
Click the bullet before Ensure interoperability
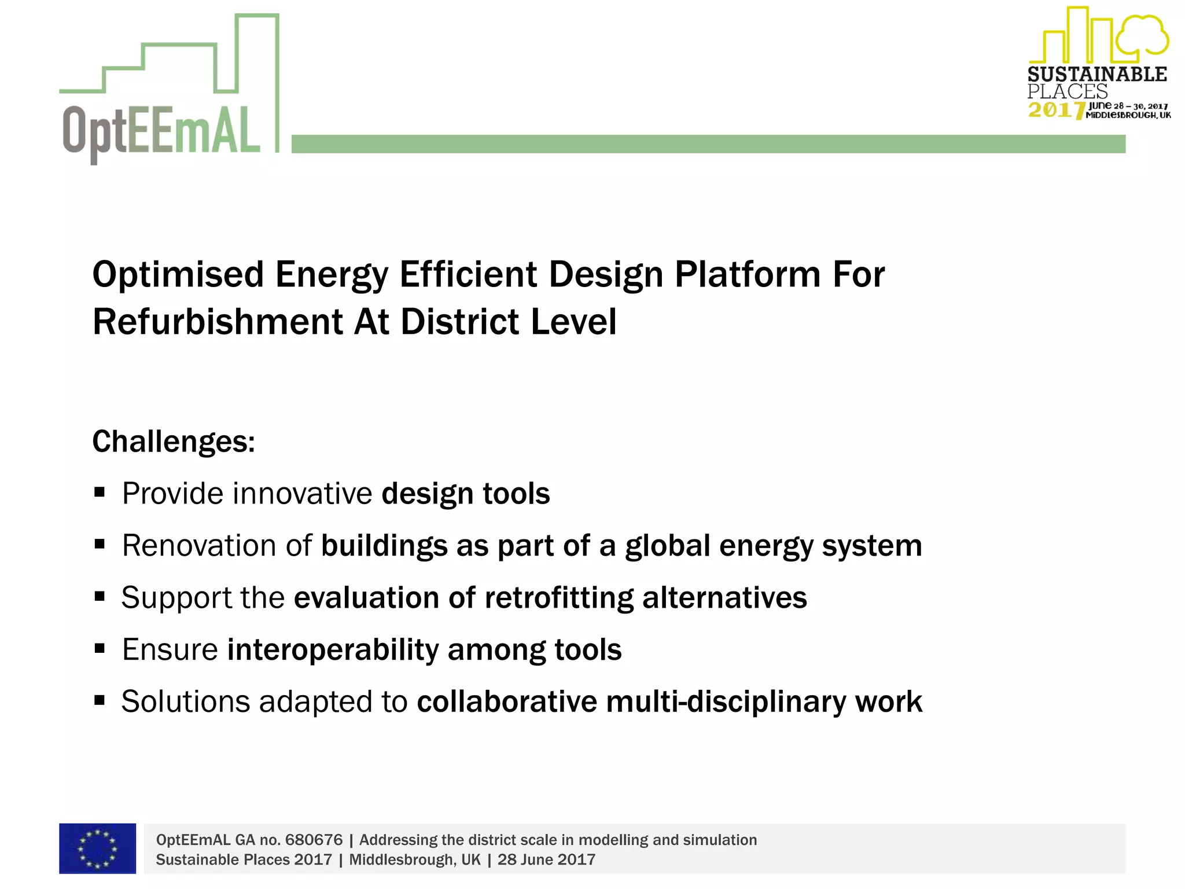click(x=100, y=649)
